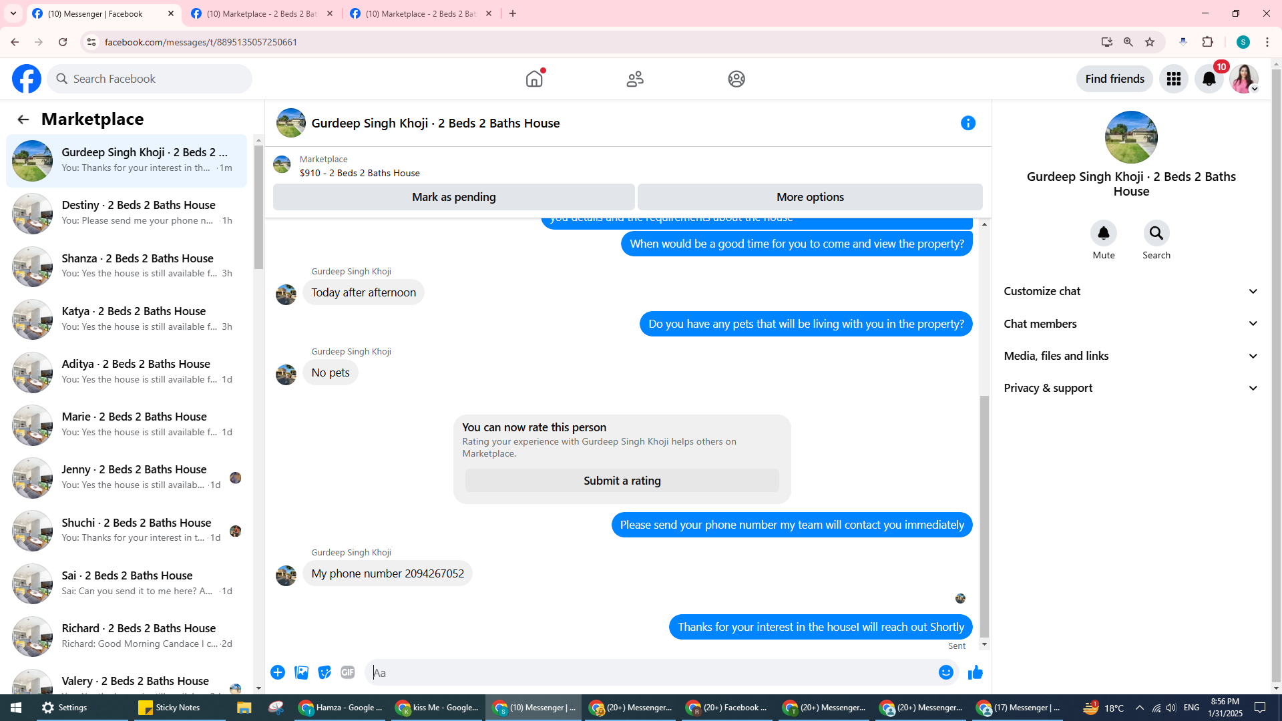The image size is (1282, 721).
Task: Open Windows notification center
Action: point(1261,708)
